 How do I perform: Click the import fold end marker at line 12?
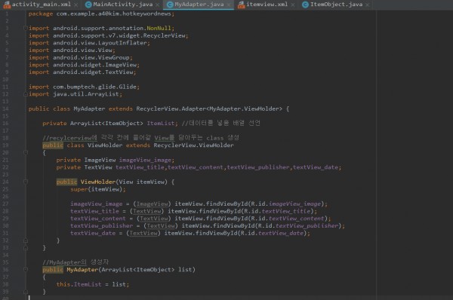(x=26, y=94)
